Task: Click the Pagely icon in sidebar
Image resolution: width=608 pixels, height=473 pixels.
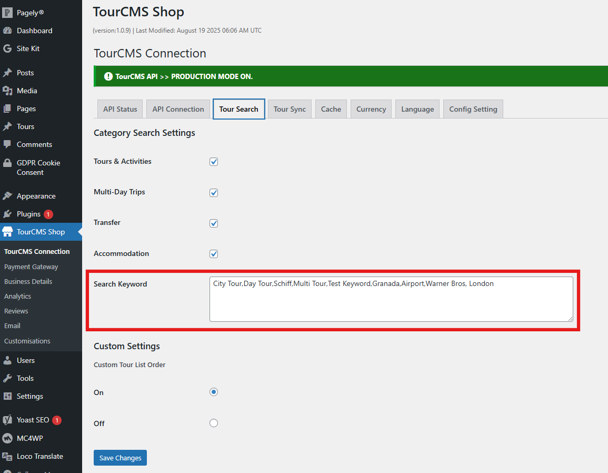Action: click(7, 13)
